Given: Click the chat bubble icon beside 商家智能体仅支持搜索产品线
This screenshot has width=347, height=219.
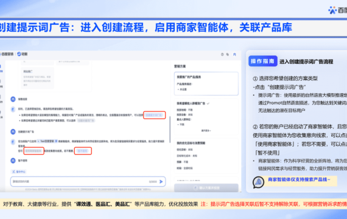Looking at the screenshot, I should point(258,182).
